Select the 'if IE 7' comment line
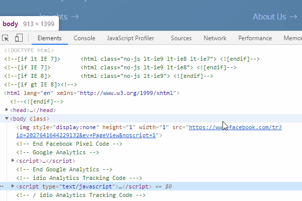Viewport: 302px width, 201px height. [x=120, y=67]
